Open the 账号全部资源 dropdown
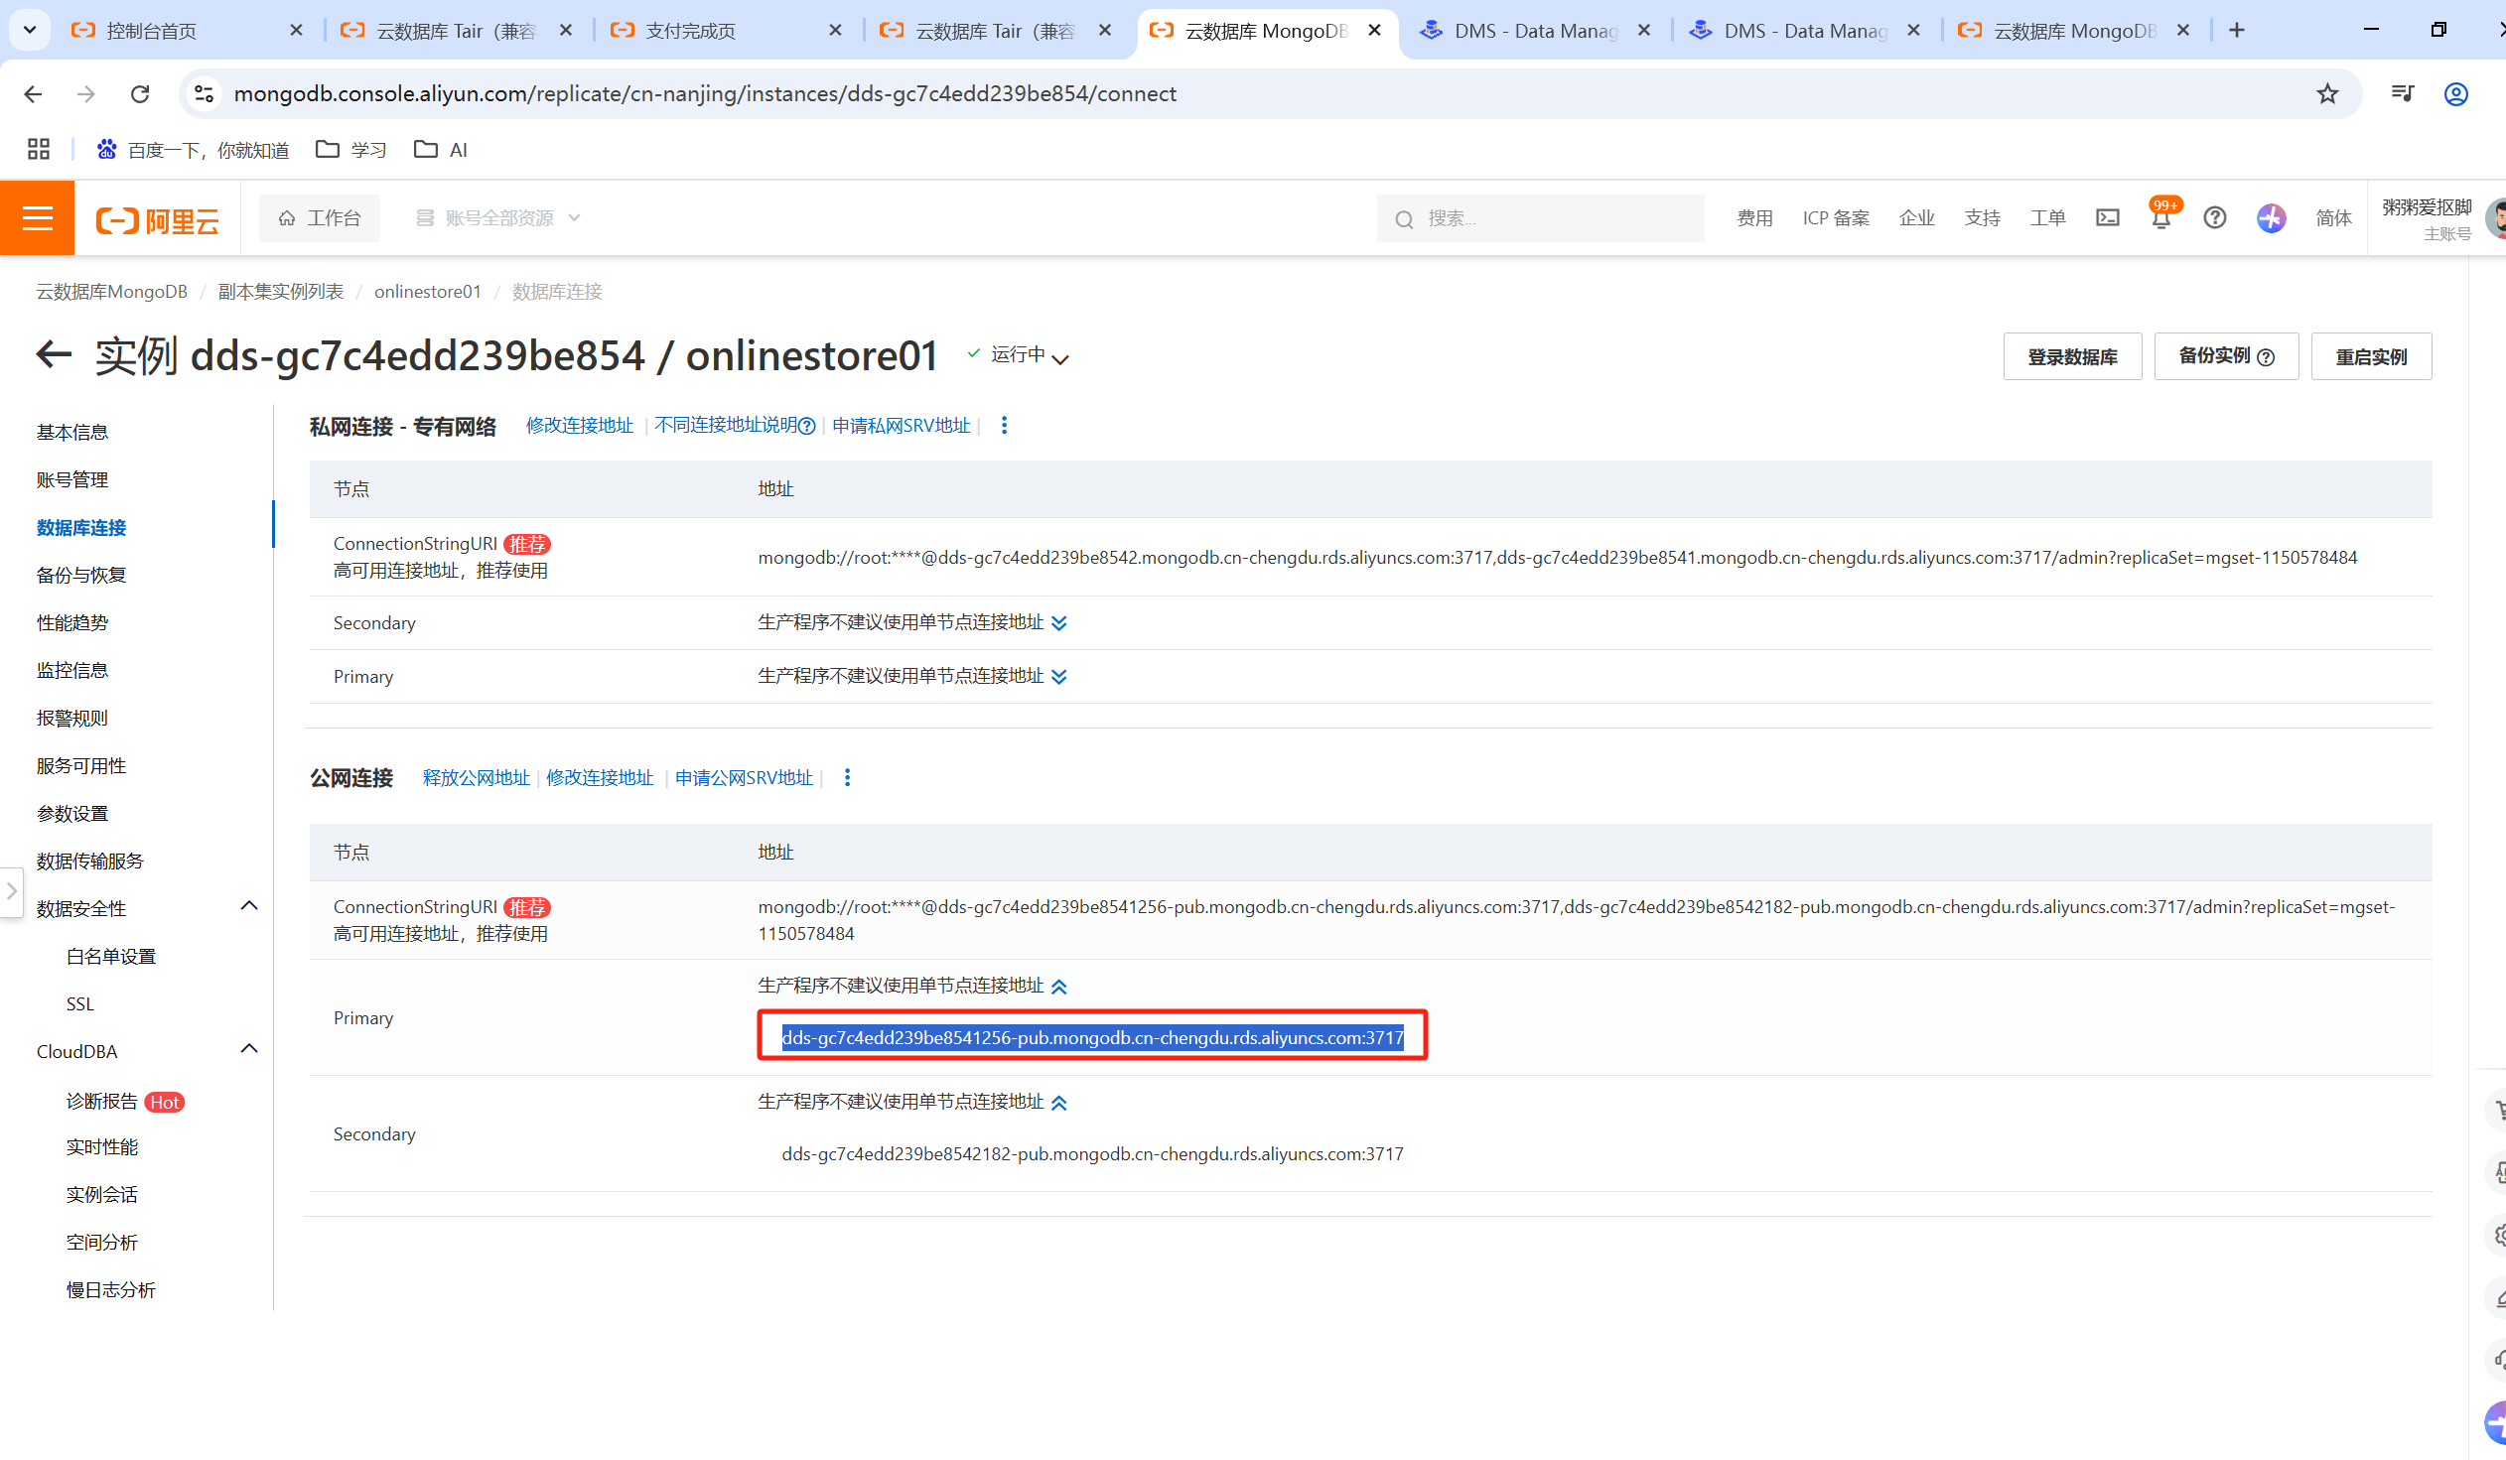The image size is (2506, 1460). coord(498,217)
